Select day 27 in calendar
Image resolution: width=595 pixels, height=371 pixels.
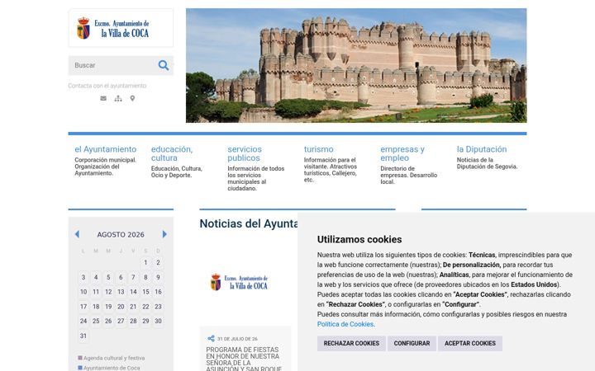coord(121,321)
